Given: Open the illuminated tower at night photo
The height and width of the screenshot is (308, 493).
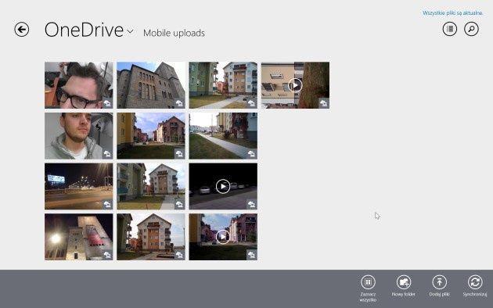Looking at the screenshot, I should point(78,237).
